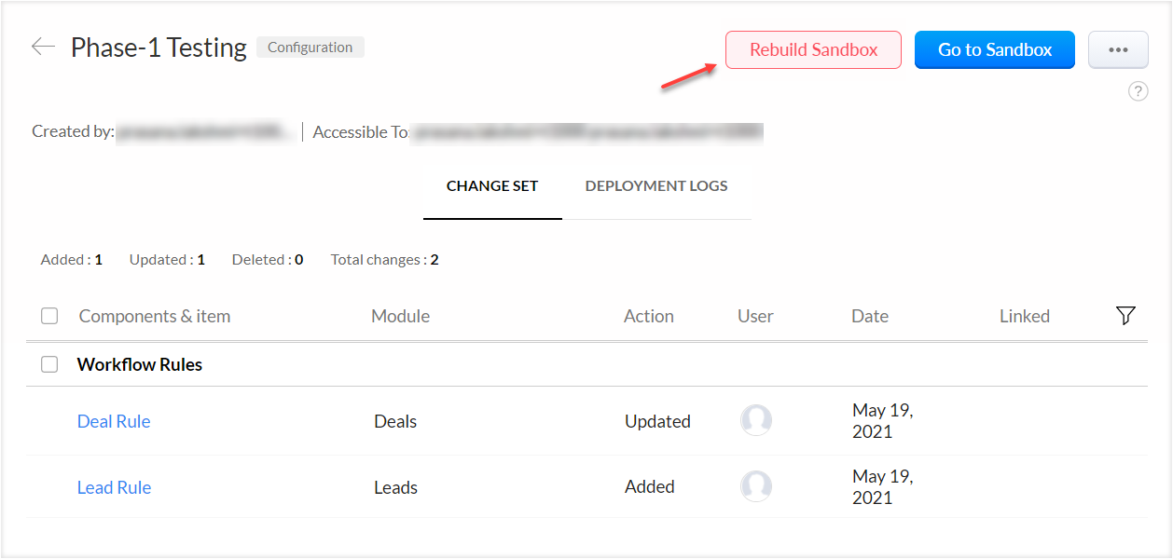Click the Configuration tag label
1173x559 pixels.
310,48
